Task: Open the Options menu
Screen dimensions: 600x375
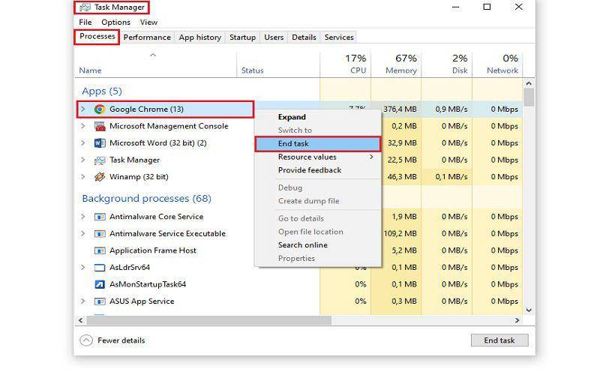Action: tap(115, 22)
